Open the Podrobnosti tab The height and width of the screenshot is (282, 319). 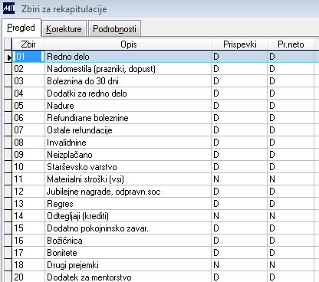tap(114, 28)
